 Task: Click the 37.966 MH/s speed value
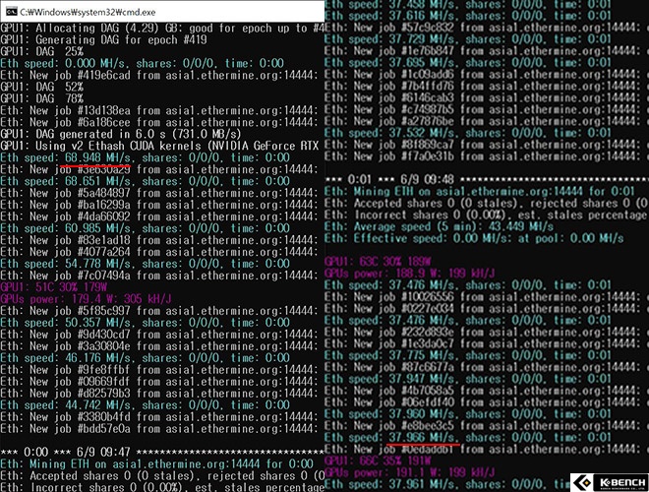[422, 438]
